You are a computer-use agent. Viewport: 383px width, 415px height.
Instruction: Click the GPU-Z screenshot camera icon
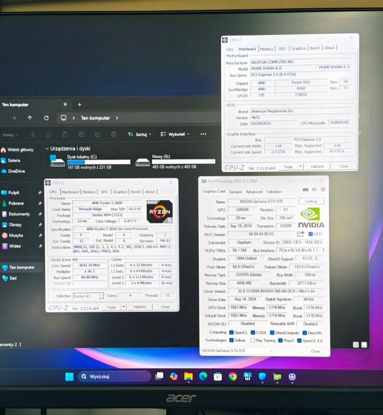pos(305,189)
